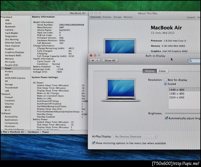Collapse the Software section in System Information
The image size is (201, 167).
click(x=1, y=113)
